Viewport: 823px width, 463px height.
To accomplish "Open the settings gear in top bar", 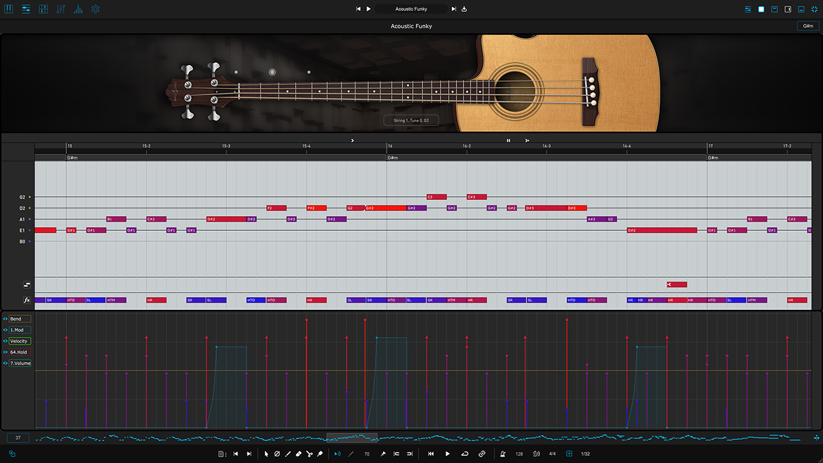I will point(95,9).
